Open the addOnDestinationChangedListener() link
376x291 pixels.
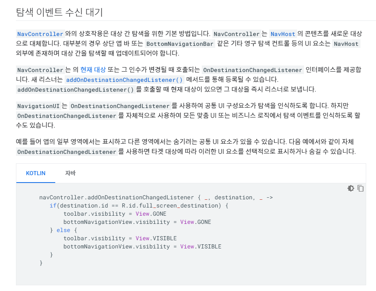coord(124,80)
